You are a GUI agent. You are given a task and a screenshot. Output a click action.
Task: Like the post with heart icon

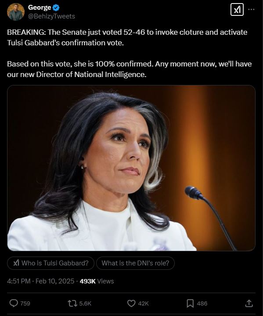[132, 303]
